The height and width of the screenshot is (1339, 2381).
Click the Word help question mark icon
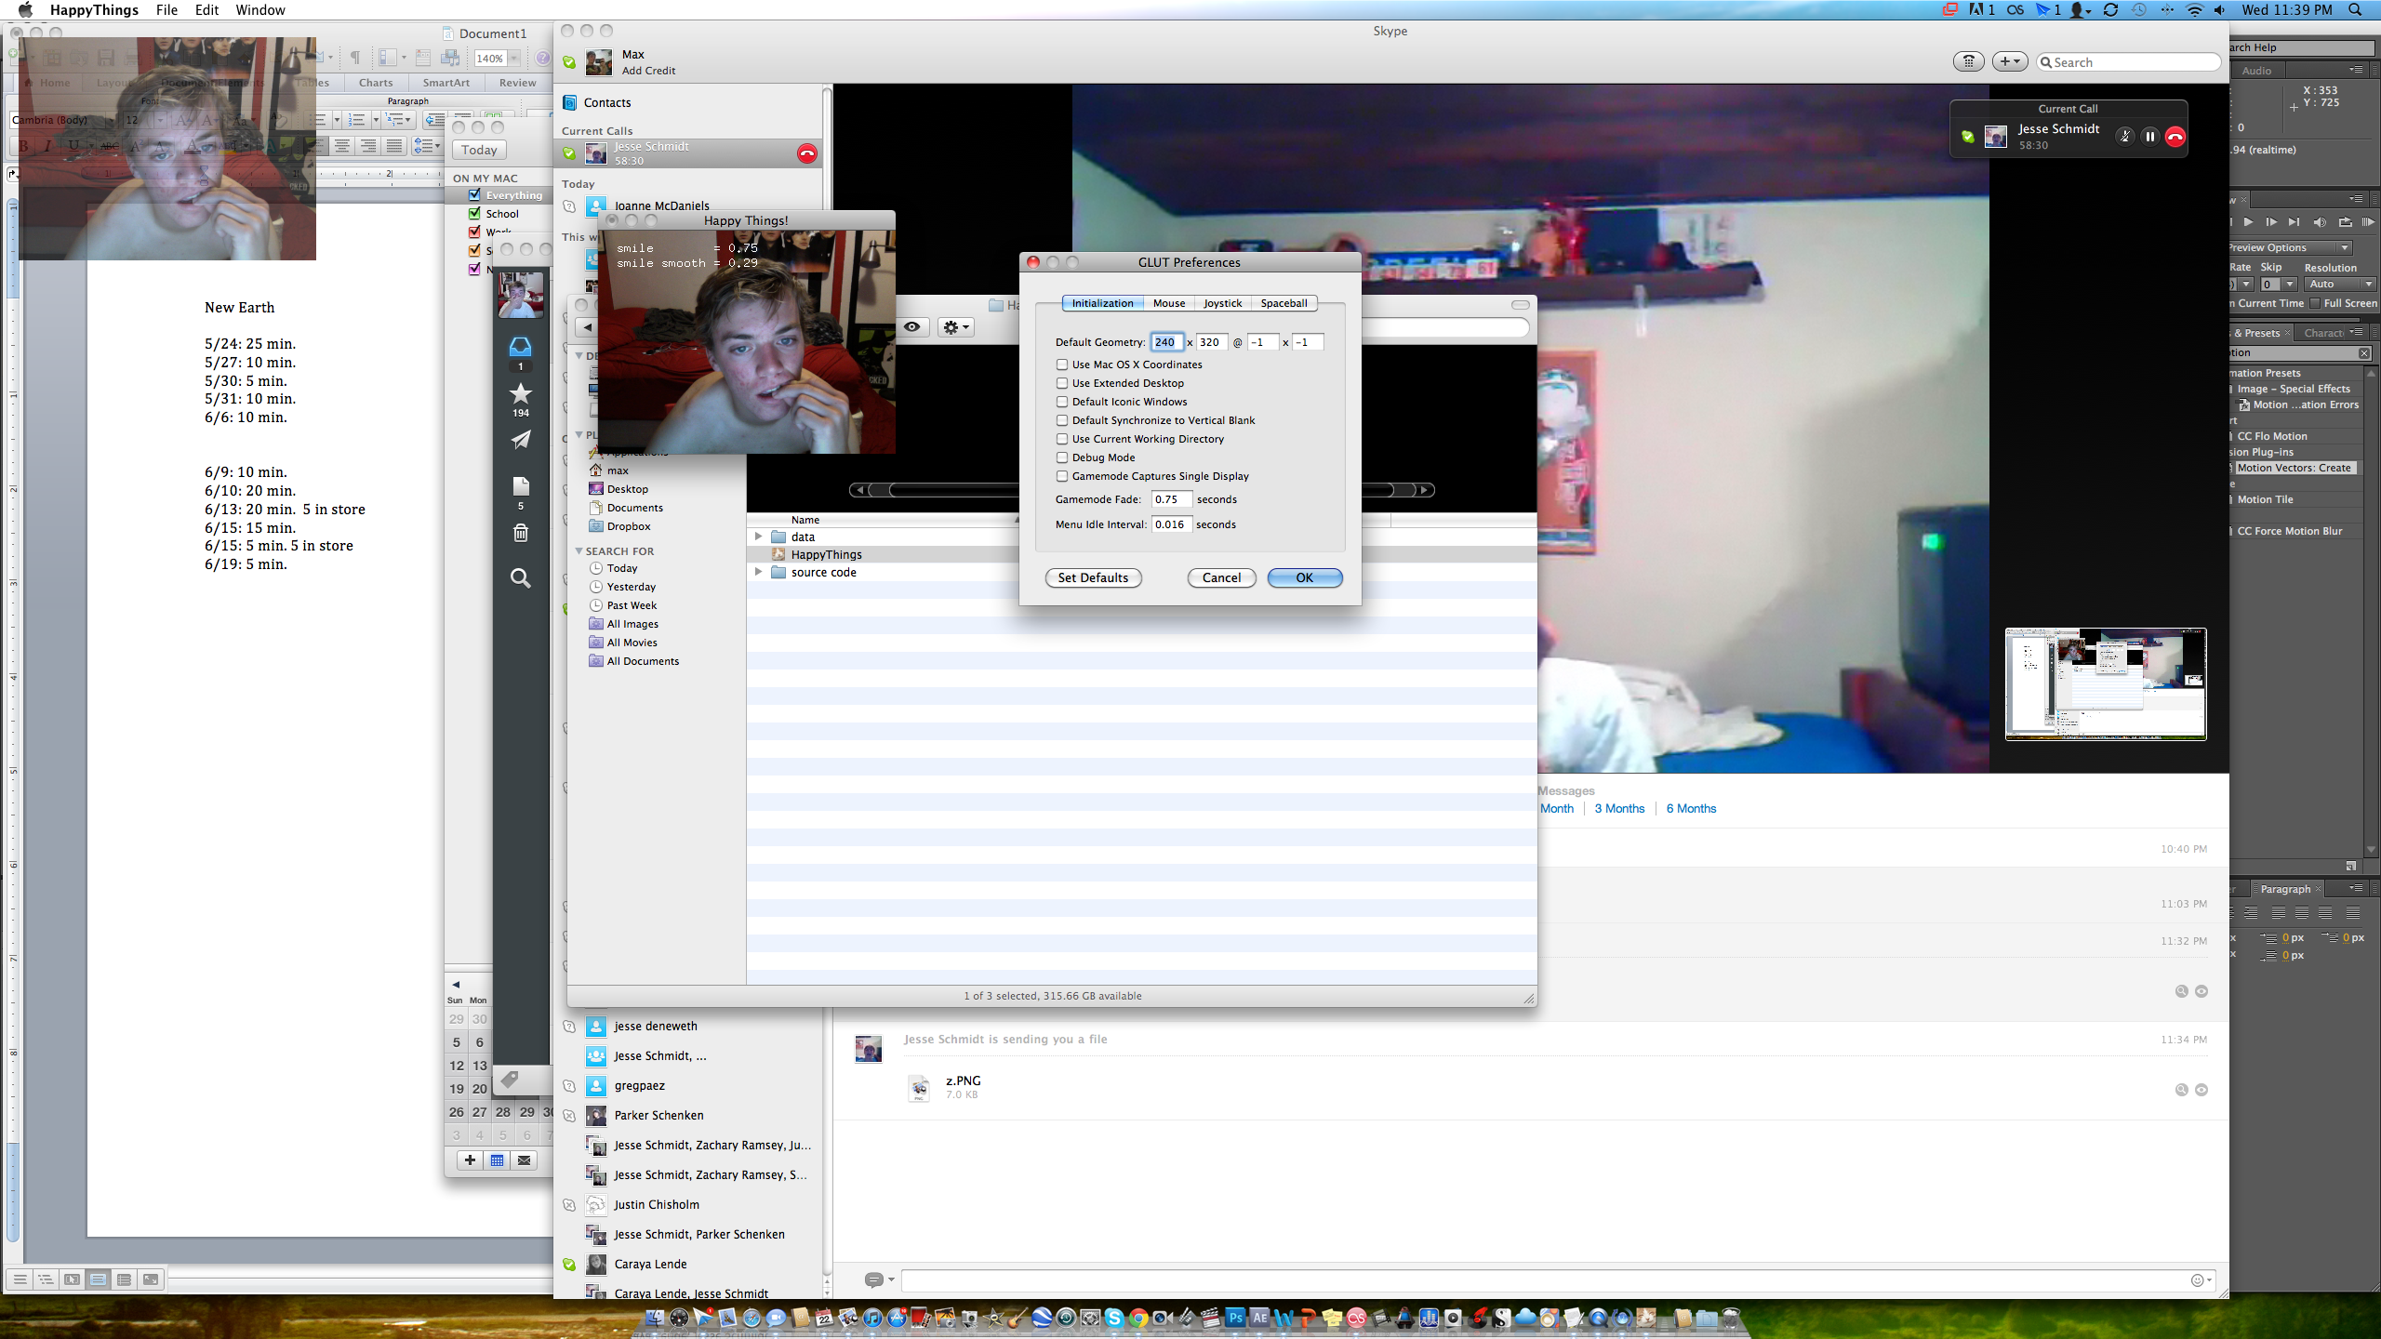click(x=543, y=59)
